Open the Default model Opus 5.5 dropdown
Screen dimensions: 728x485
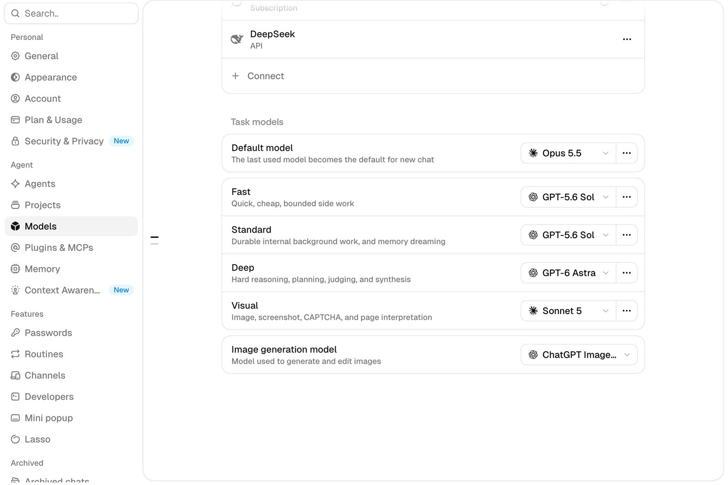(568, 153)
